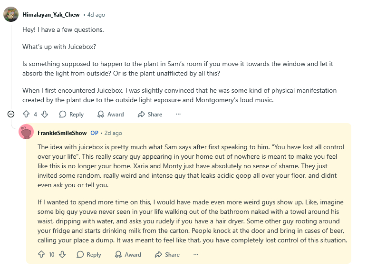
Task: Reply to FrankieSmileShow's comment
Action: pos(89,255)
